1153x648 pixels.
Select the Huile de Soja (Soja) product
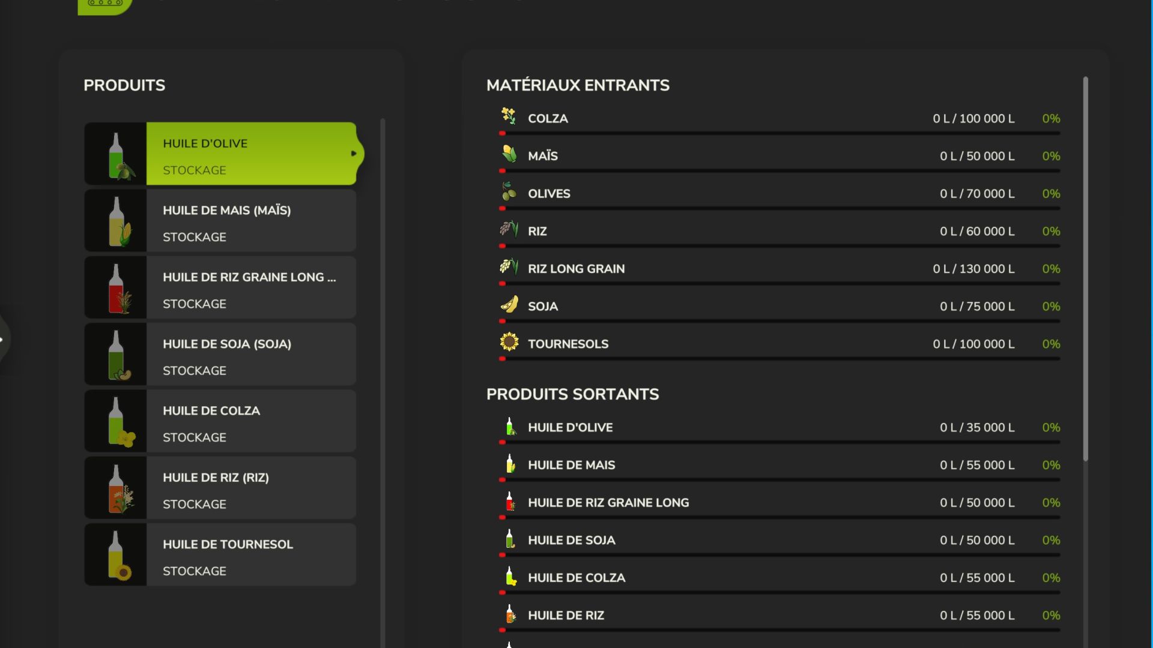(251, 355)
